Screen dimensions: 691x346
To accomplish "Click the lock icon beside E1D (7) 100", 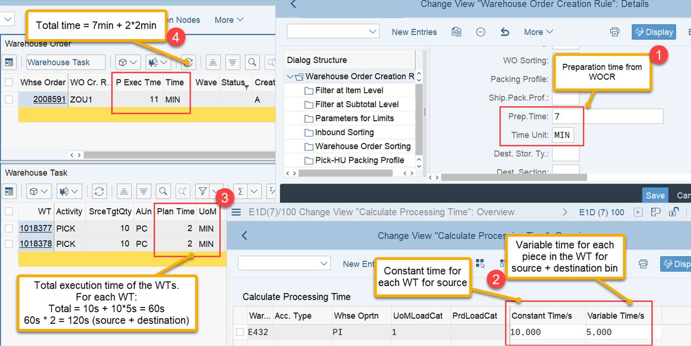I will (x=674, y=212).
